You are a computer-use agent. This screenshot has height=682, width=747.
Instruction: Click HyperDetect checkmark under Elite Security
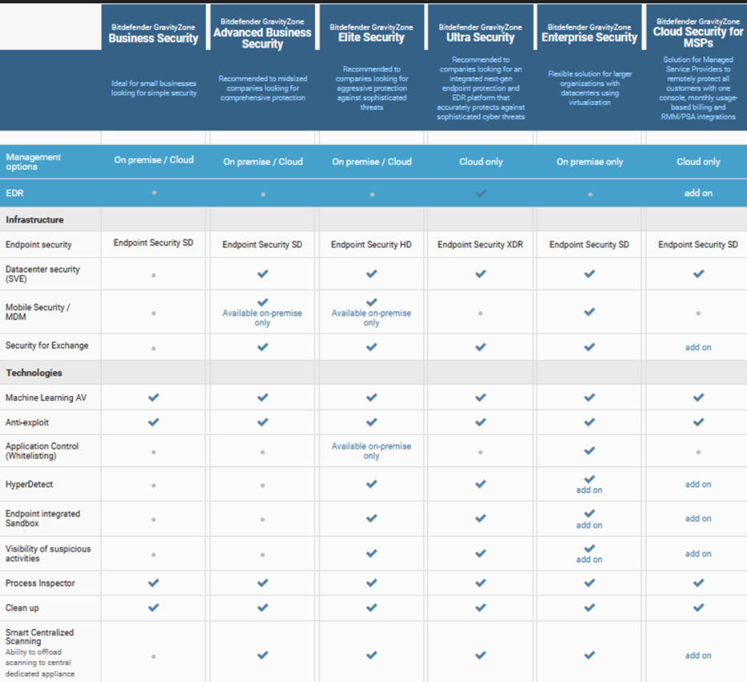(x=372, y=484)
